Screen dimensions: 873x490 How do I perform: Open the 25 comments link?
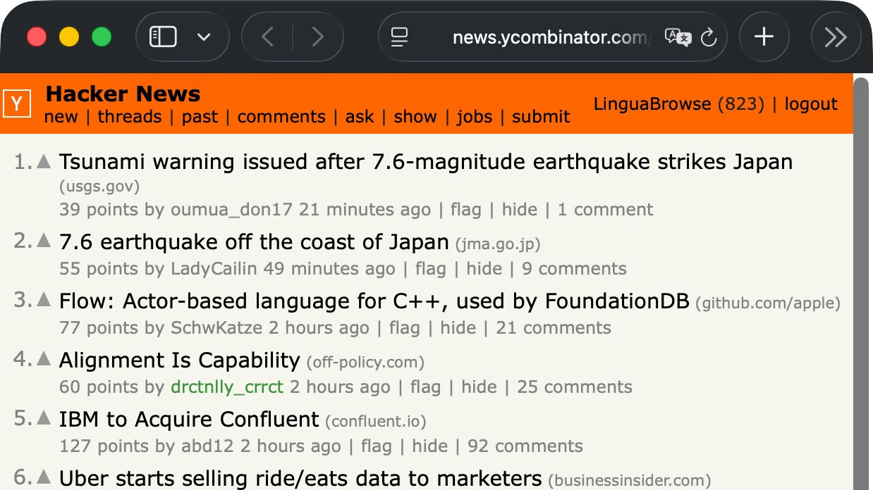coord(575,387)
